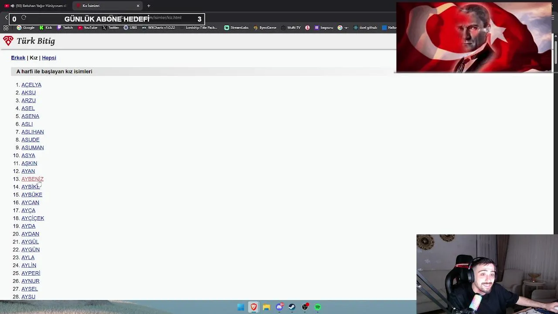Screen dimensions: 558x314
Task: Open the ASUMAN name link
Action: [33, 147]
